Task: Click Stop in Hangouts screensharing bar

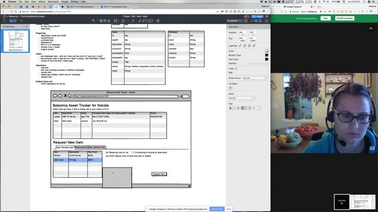Action: tap(325, 18)
